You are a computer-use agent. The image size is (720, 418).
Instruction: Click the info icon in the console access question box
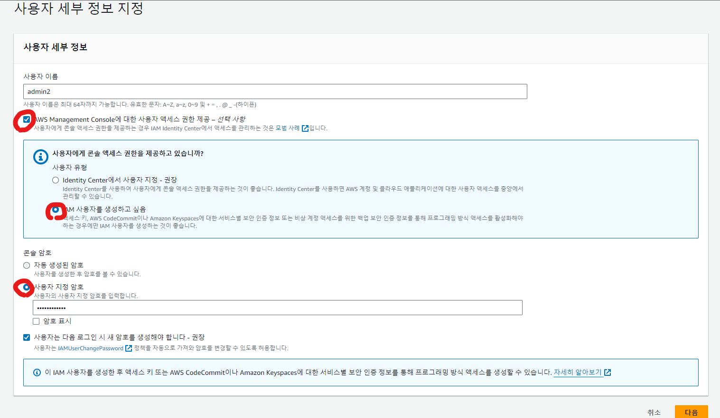tap(40, 157)
